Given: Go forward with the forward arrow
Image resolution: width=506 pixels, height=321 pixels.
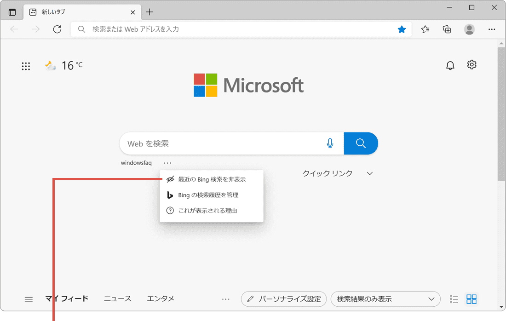Looking at the screenshot, I should pos(36,29).
